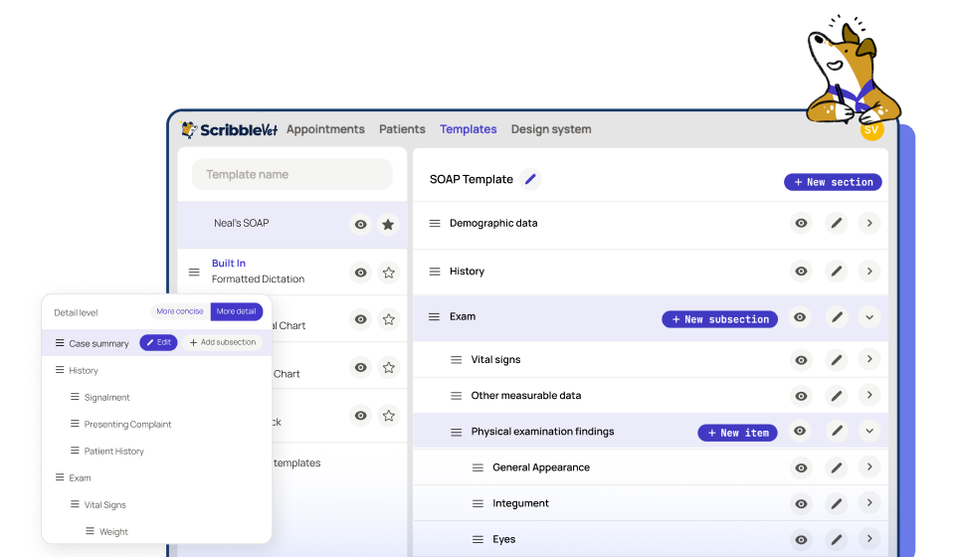Viewport: 961px width, 557px height.
Task: Grab the Formatted Dictation drag handle
Action: point(194,273)
